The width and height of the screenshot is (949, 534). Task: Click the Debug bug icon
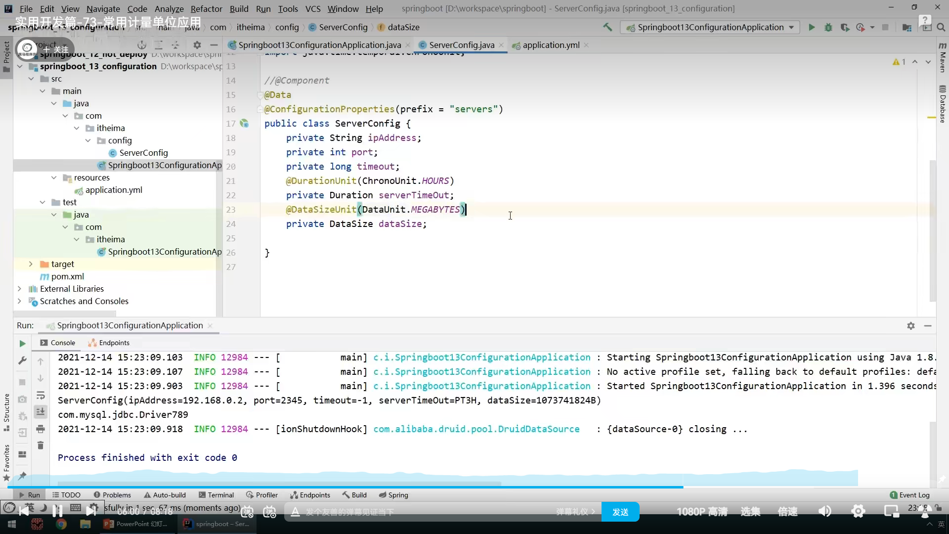tap(828, 27)
